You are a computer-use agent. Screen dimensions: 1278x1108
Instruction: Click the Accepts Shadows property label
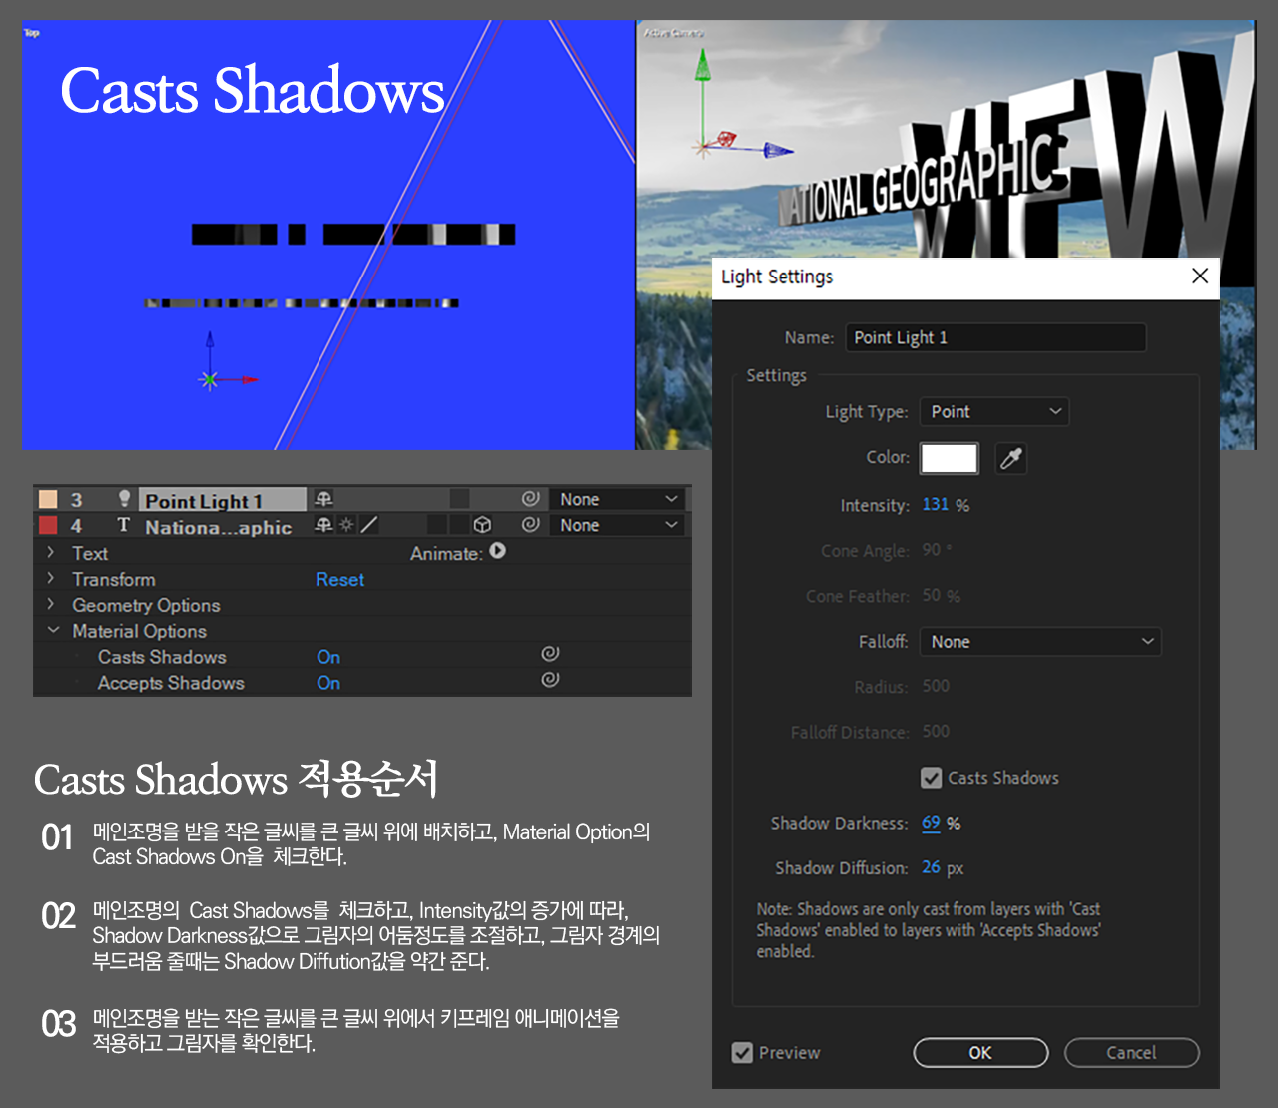click(171, 683)
